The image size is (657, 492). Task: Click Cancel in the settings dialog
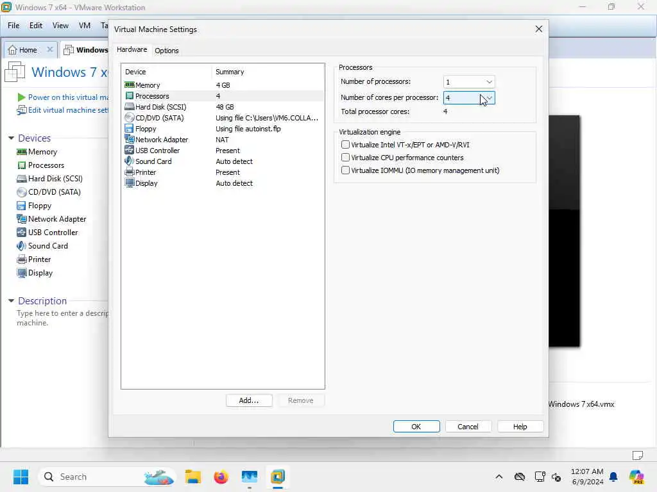[468, 426]
